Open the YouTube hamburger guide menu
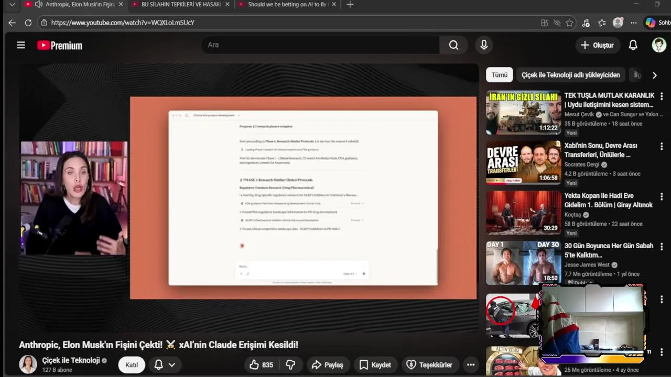The height and width of the screenshot is (377, 671). [x=21, y=45]
